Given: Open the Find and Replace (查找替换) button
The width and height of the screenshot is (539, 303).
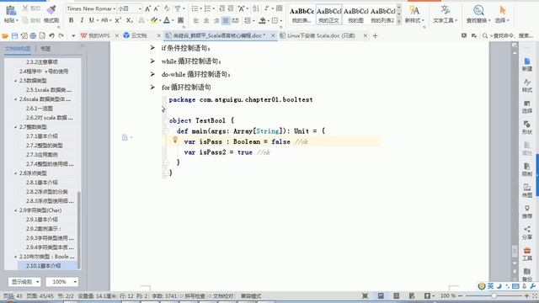Looking at the screenshot, I should [x=478, y=14].
